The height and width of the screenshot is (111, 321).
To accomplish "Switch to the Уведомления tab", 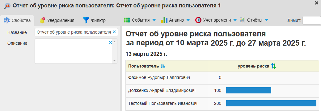I will click(57, 20).
